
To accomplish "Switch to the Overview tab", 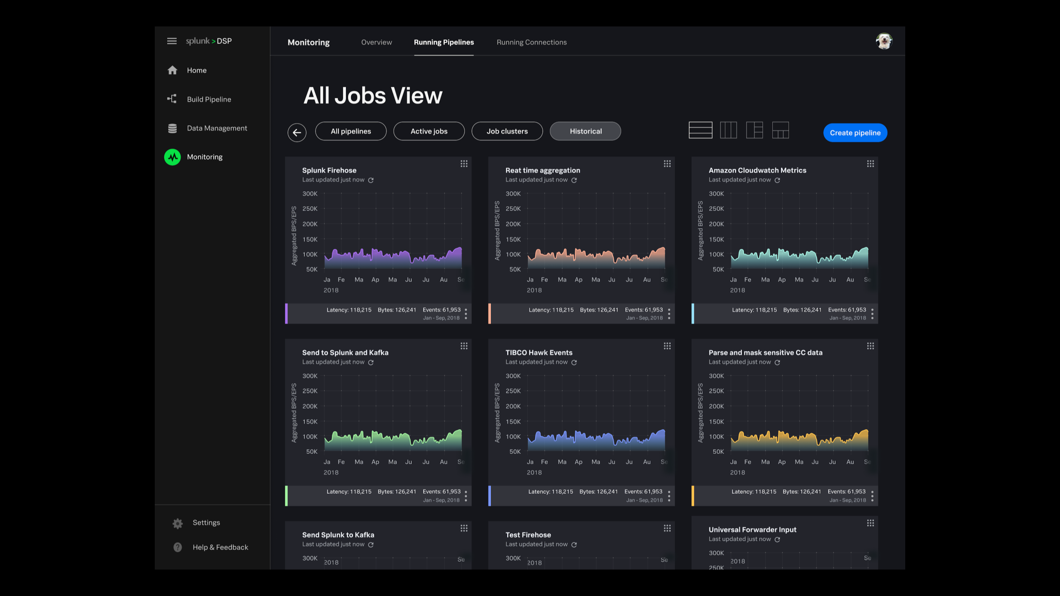I will (377, 42).
